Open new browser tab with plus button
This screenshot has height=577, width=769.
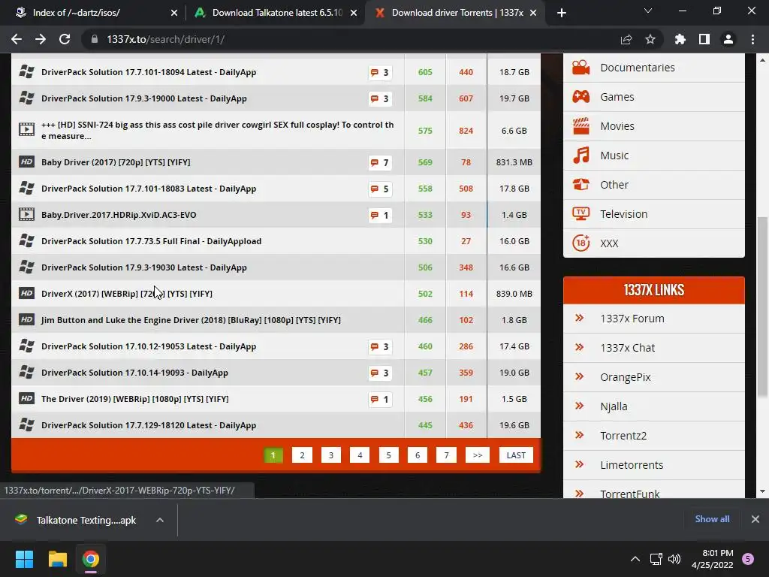point(562,13)
